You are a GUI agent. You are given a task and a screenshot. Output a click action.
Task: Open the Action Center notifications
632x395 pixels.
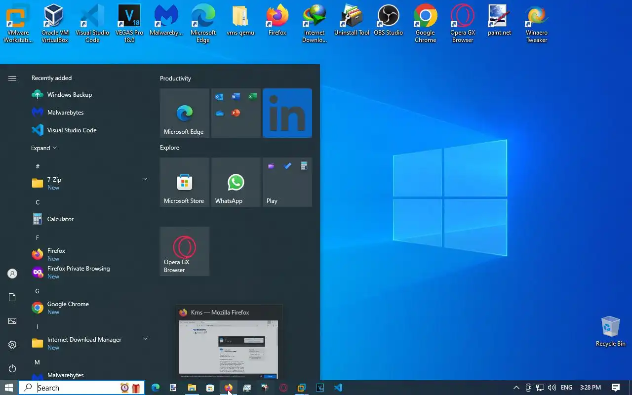coord(616,388)
